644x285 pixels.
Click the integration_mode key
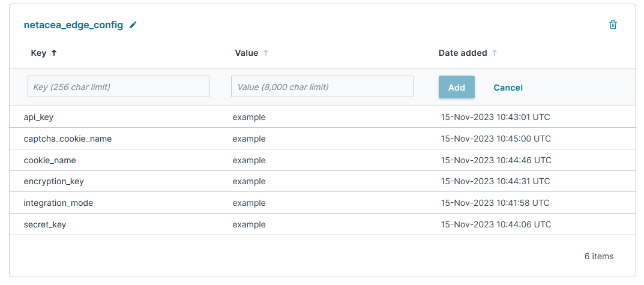(x=58, y=203)
